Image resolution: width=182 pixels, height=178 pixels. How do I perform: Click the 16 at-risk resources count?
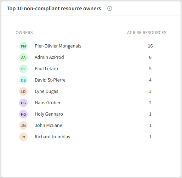(x=150, y=46)
